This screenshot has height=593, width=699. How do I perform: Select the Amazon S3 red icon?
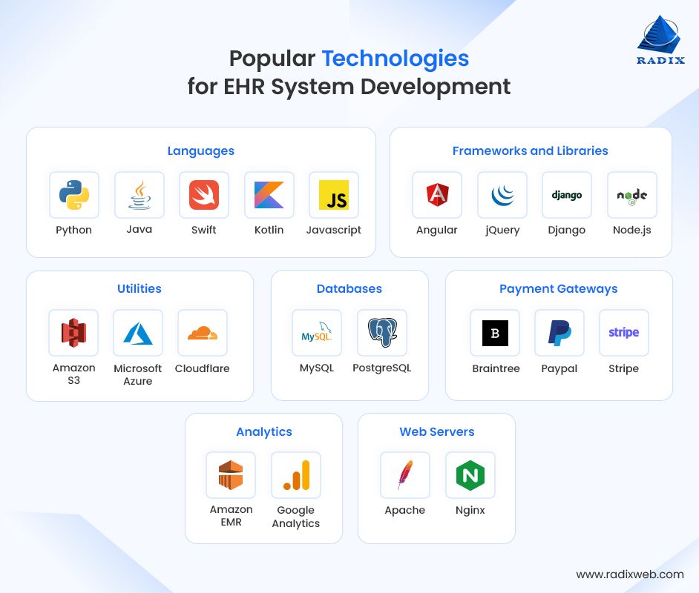(73, 333)
